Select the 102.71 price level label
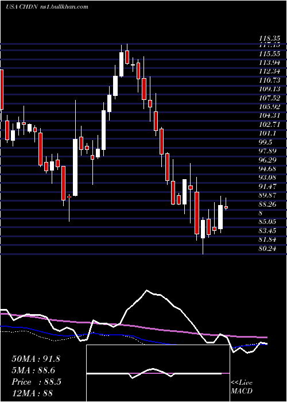Image resolution: width=287 pixels, height=402 pixels. (x=270, y=125)
